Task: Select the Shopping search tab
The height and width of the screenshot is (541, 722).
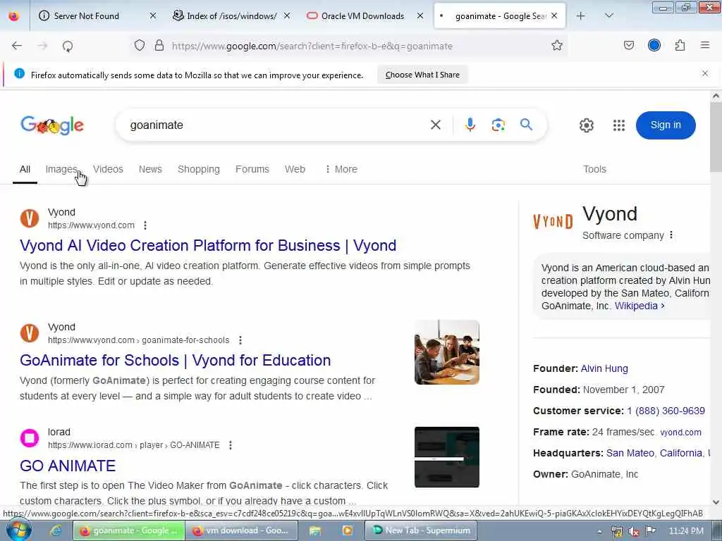Action: click(x=198, y=169)
